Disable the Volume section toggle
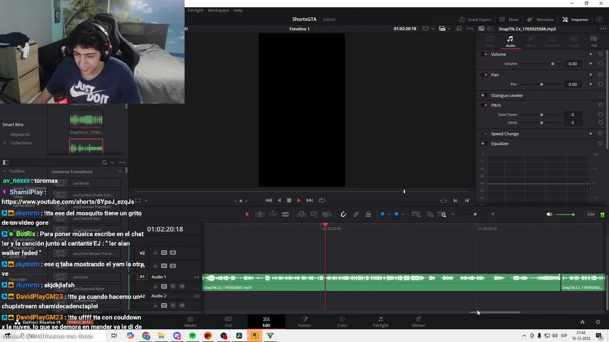The height and width of the screenshot is (342, 609). click(x=485, y=54)
